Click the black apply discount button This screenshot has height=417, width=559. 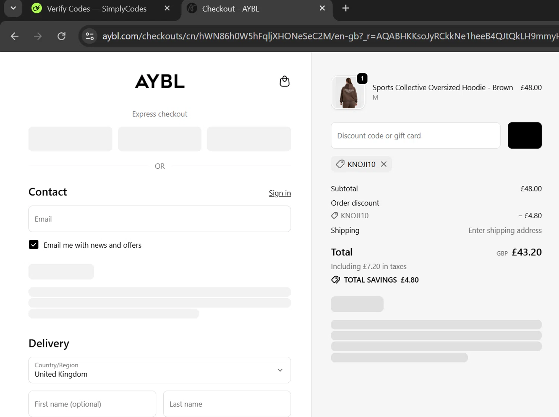click(525, 136)
